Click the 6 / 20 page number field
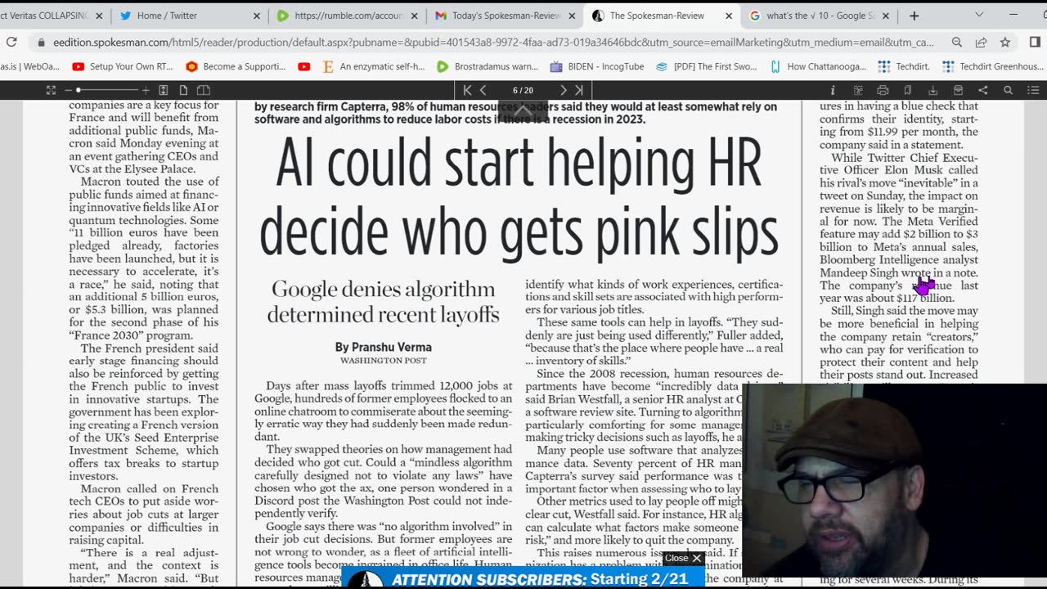The width and height of the screenshot is (1047, 589). (x=523, y=90)
